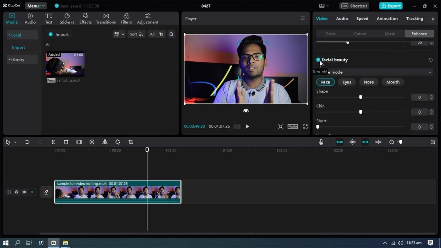
Task: Click the crop tool icon
Action: click(x=131, y=142)
